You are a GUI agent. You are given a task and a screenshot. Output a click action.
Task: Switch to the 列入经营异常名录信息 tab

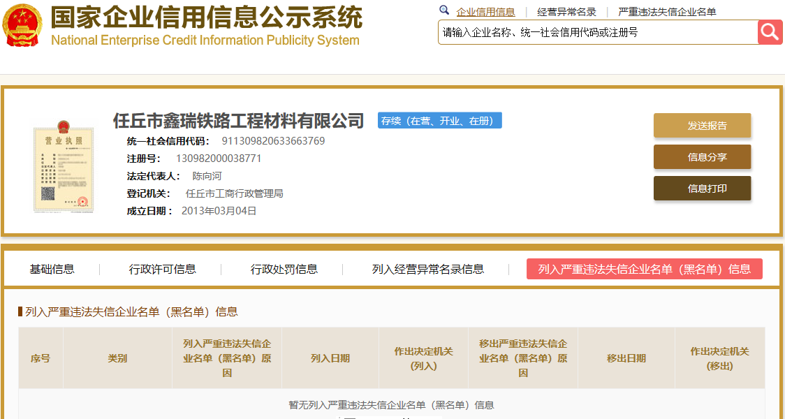(x=428, y=270)
